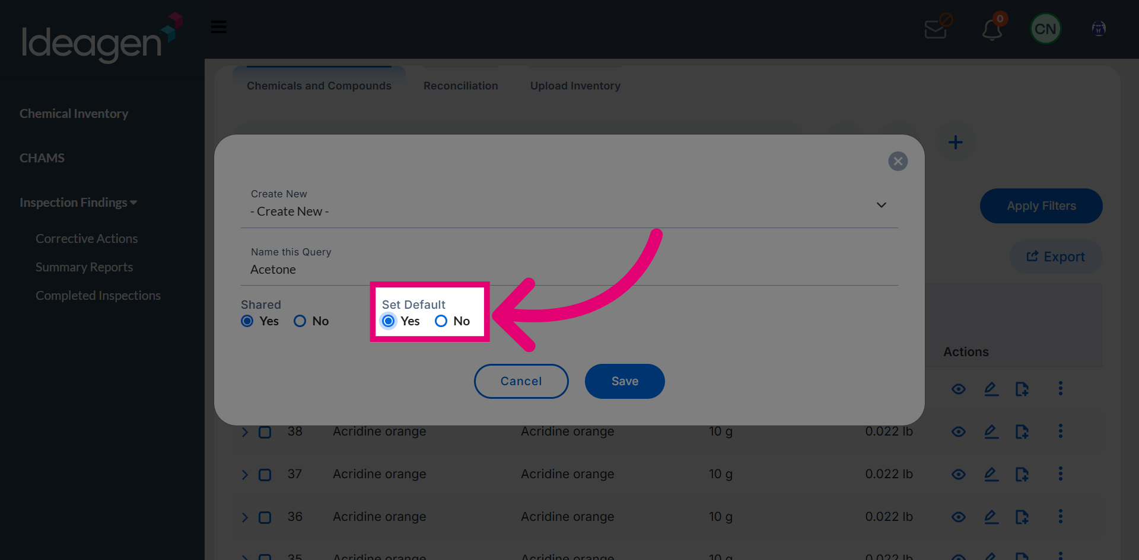
Task: Click the Ideagen logo
Action: pyautogui.click(x=101, y=37)
